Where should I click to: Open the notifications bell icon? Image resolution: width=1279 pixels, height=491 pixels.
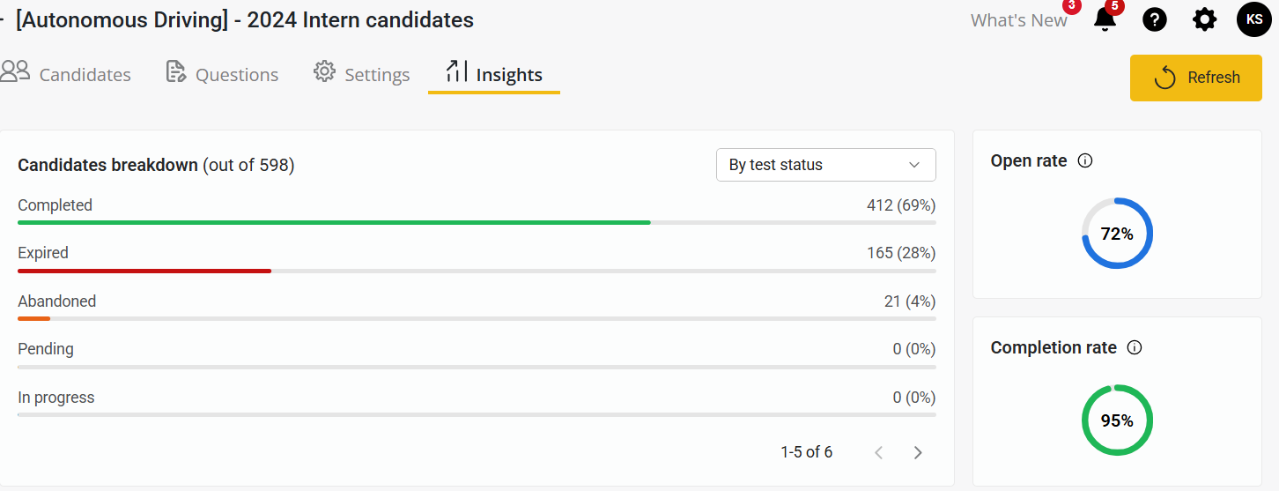click(x=1105, y=19)
